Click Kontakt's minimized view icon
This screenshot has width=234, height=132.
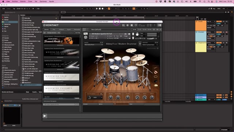point(136,25)
